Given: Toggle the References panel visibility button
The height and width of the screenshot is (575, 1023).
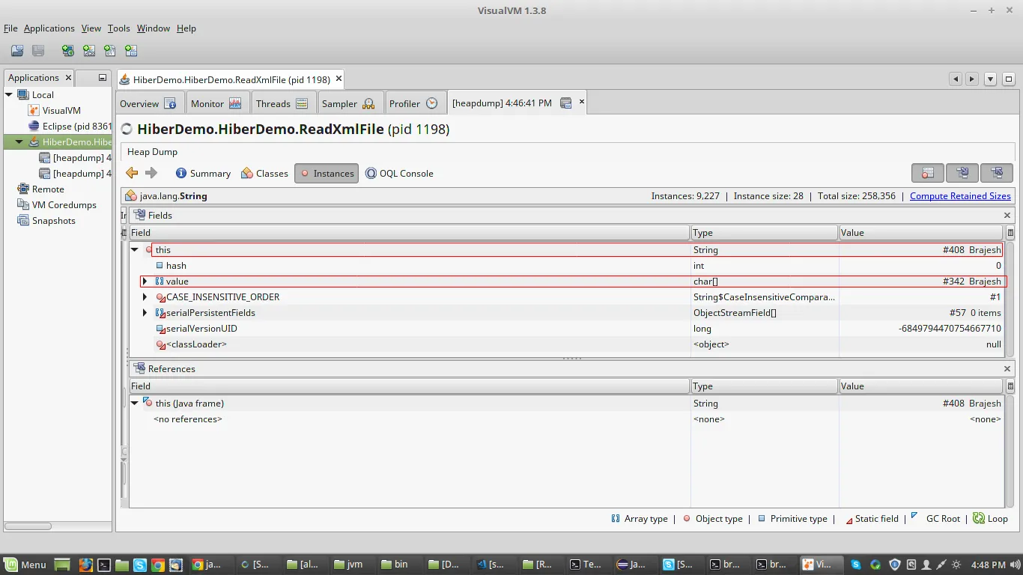Looking at the screenshot, I should point(997,173).
